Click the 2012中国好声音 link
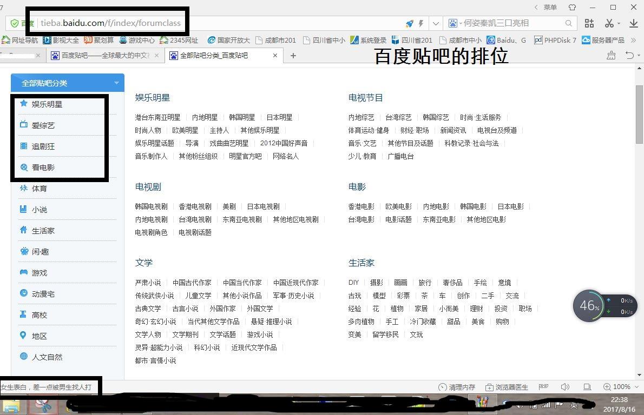Screen dimensions: 644x415 (284, 143)
